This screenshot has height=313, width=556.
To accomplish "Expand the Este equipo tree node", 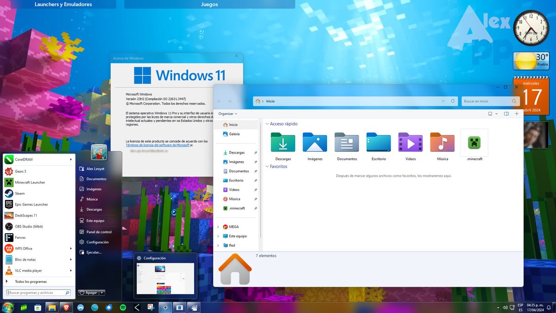I will 218,236.
